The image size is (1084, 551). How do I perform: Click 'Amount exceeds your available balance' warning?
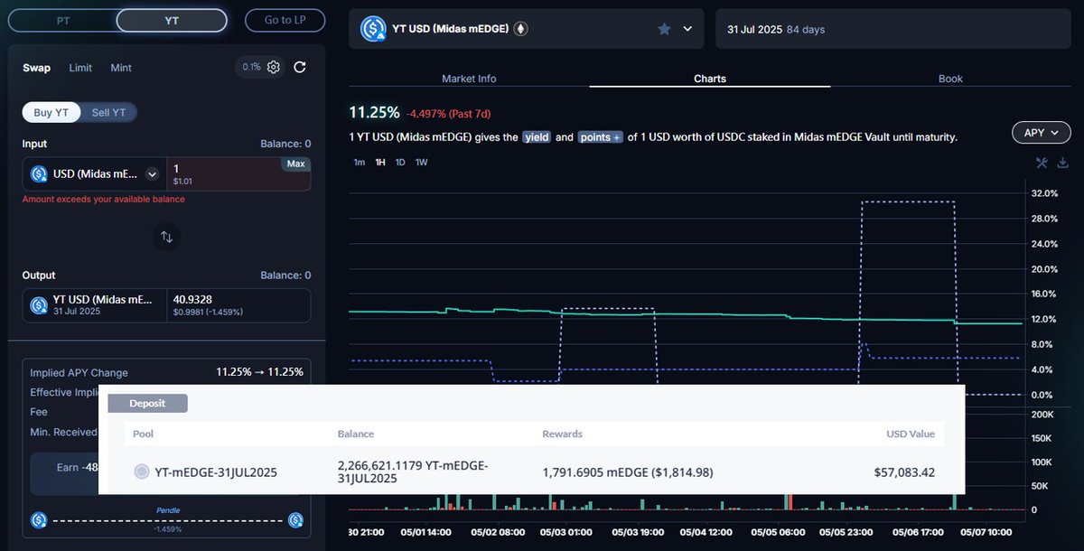(x=103, y=199)
